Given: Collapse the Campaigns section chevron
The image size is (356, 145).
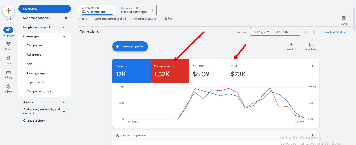Looking at the screenshot, I should [64, 36].
